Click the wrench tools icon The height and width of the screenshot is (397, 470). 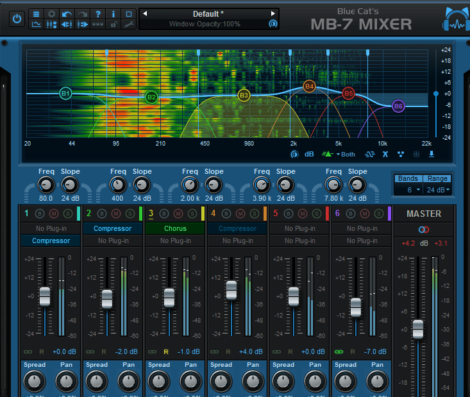[129, 24]
